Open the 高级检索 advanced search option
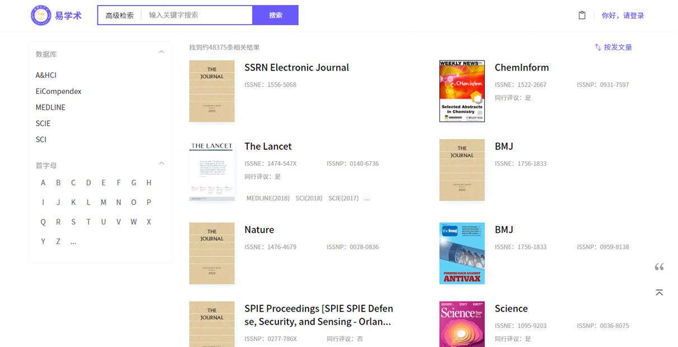 (119, 16)
